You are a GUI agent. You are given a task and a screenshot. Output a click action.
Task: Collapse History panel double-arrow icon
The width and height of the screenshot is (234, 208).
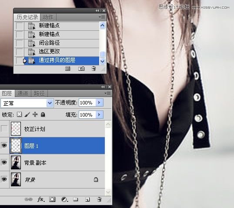tap(97, 10)
